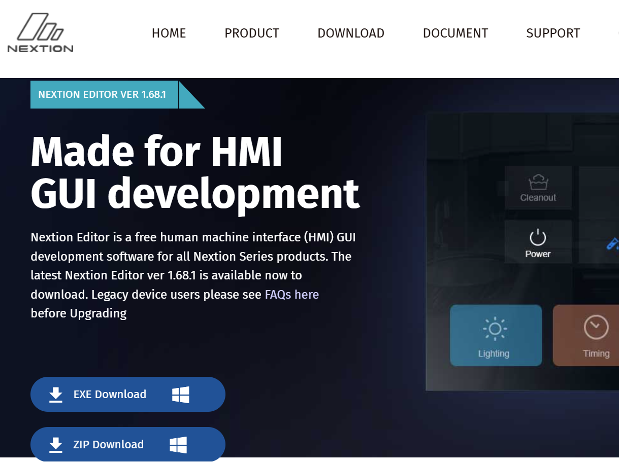The image size is (619, 463).
Task: Click the "Made for HMI GUI development" heading
Action: [195, 172]
